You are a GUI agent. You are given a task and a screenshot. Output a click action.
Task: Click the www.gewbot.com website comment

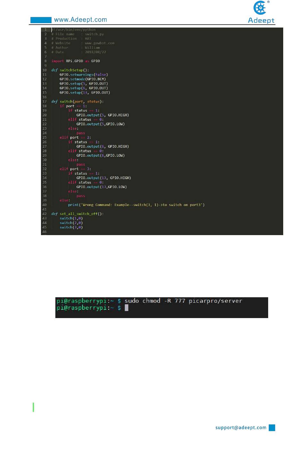pos(100,43)
